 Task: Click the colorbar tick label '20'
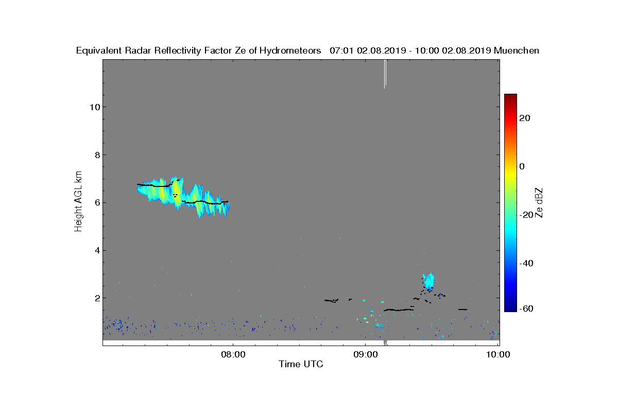pos(525,118)
